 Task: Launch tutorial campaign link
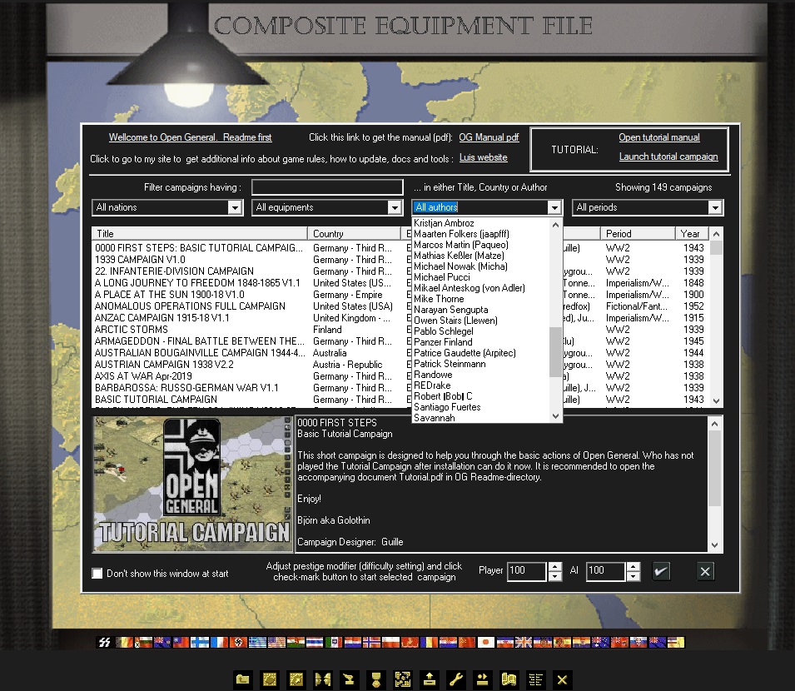point(668,157)
